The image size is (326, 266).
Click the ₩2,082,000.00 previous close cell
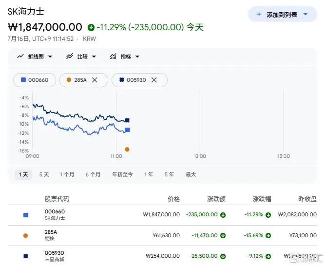pyautogui.click(x=297, y=215)
